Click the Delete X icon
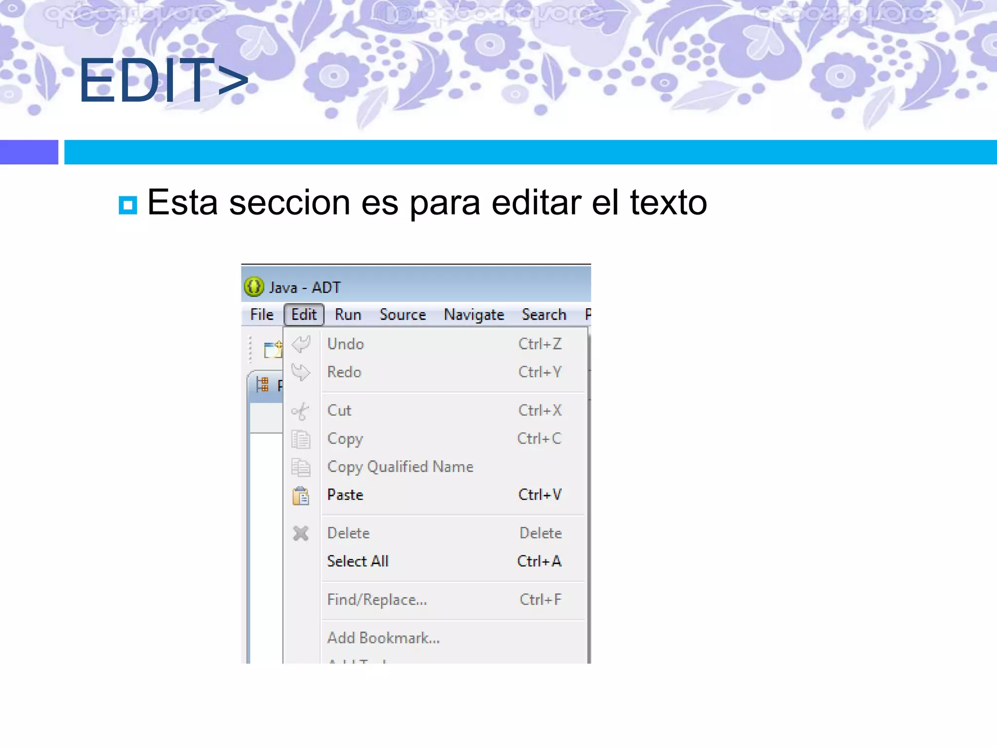Viewport: 997px width, 747px height. 301,534
